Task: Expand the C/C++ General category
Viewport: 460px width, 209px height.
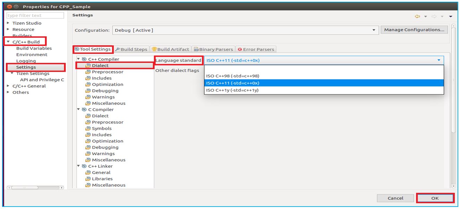Action: [8, 86]
